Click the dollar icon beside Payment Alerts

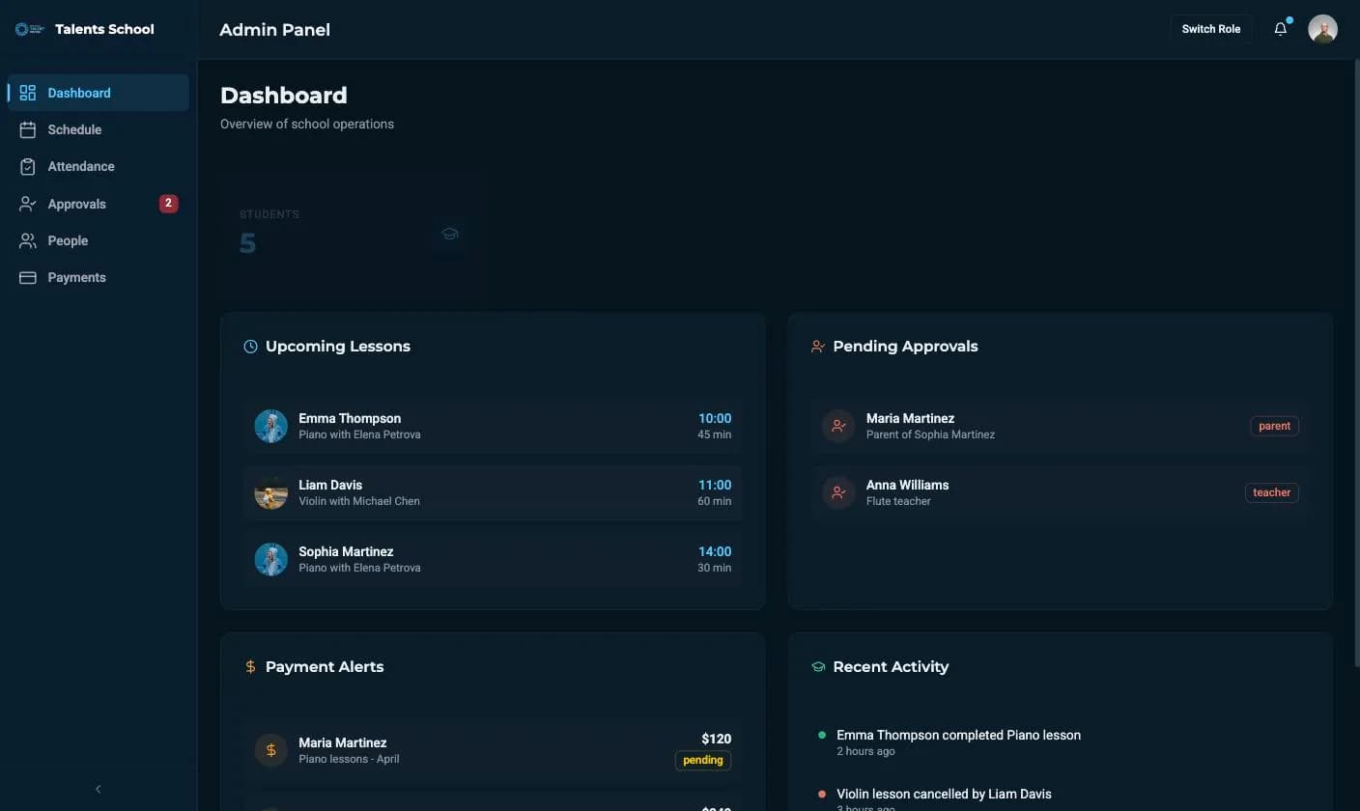250,667
